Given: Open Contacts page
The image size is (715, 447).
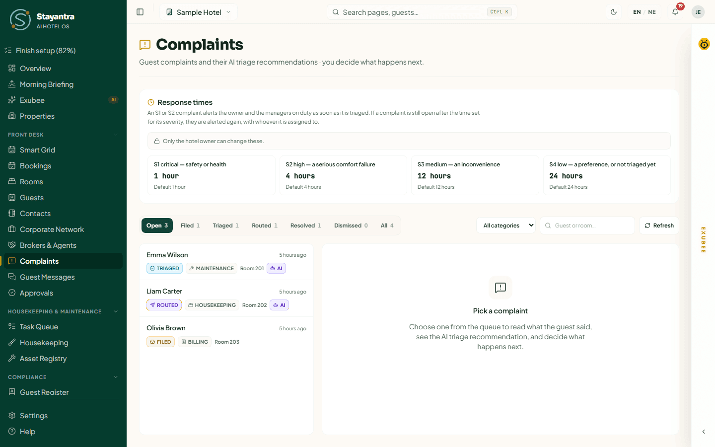Looking at the screenshot, I should point(63,214).
